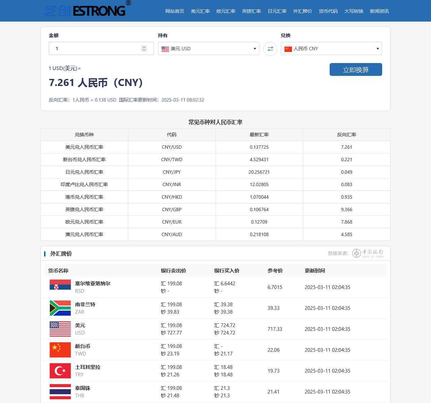Click the 新台币 TWD flag icon
The height and width of the screenshot is (403, 431).
pyautogui.click(x=60, y=350)
